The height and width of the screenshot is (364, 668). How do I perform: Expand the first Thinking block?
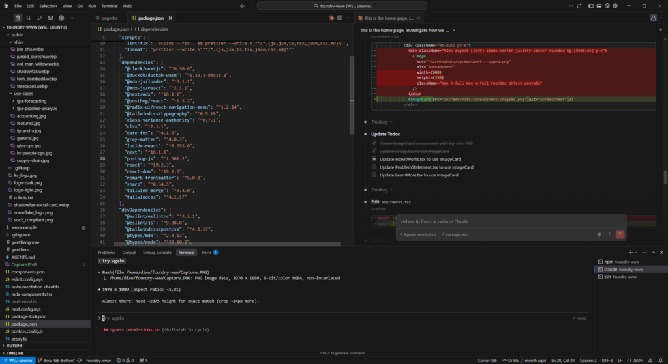click(381, 122)
